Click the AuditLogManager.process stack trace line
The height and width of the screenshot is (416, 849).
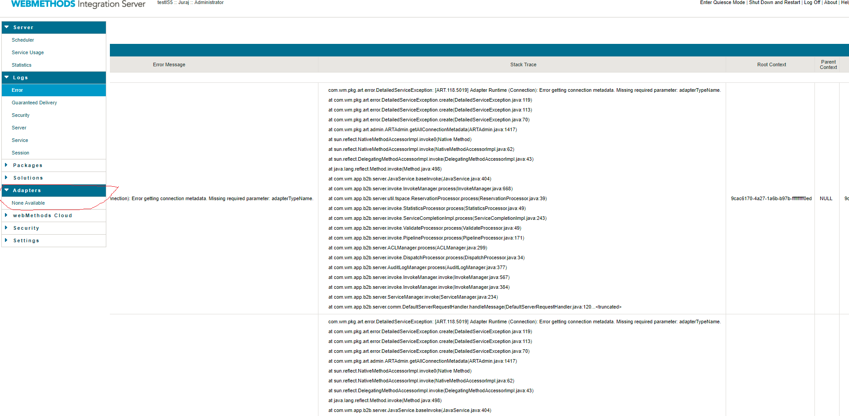pyautogui.click(x=418, y=267)
